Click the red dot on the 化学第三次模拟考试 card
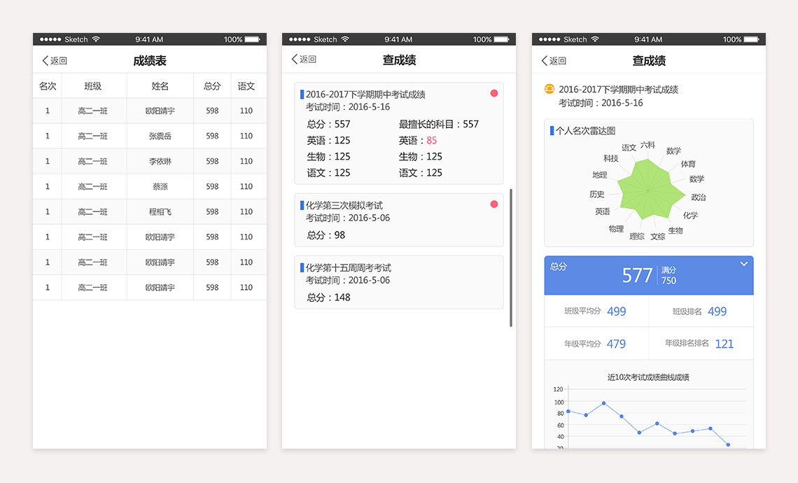This screenshot has height=483, width=798. pos(494,204)
